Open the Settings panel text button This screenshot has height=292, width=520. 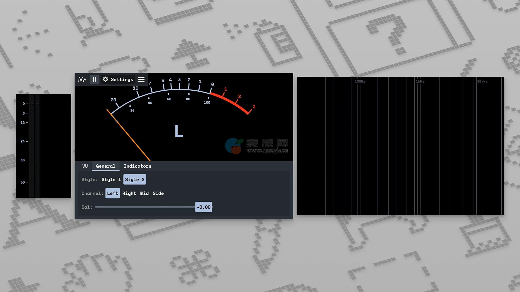click(122, 79)
